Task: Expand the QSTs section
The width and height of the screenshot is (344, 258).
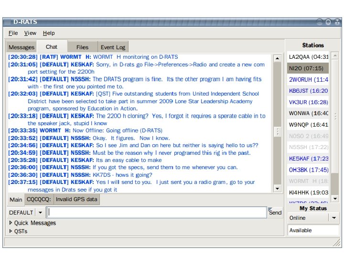Action: point(18,231)
